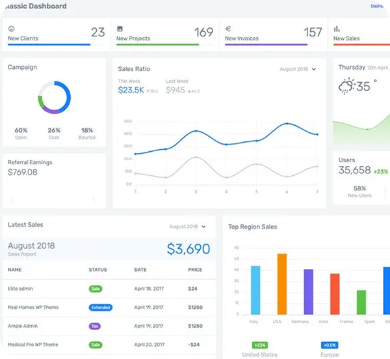Click the blue +0.5% badge above Europe

pos(330,345)
